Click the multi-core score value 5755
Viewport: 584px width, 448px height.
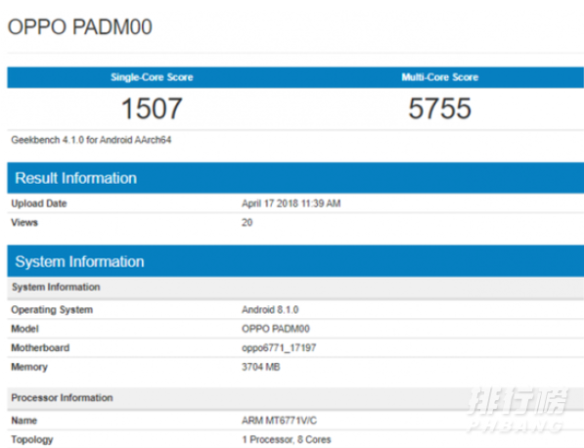click(440, 109)
